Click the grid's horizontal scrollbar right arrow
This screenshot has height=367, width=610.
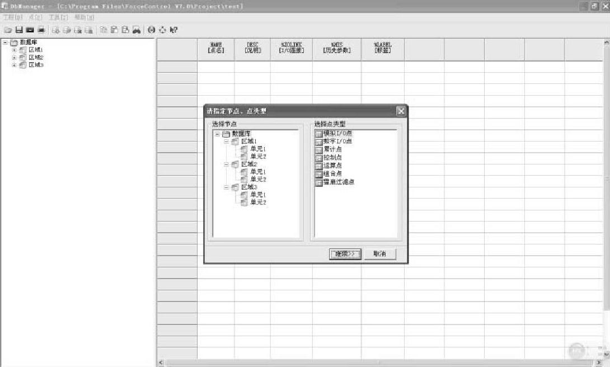click(x=599, y=363)
